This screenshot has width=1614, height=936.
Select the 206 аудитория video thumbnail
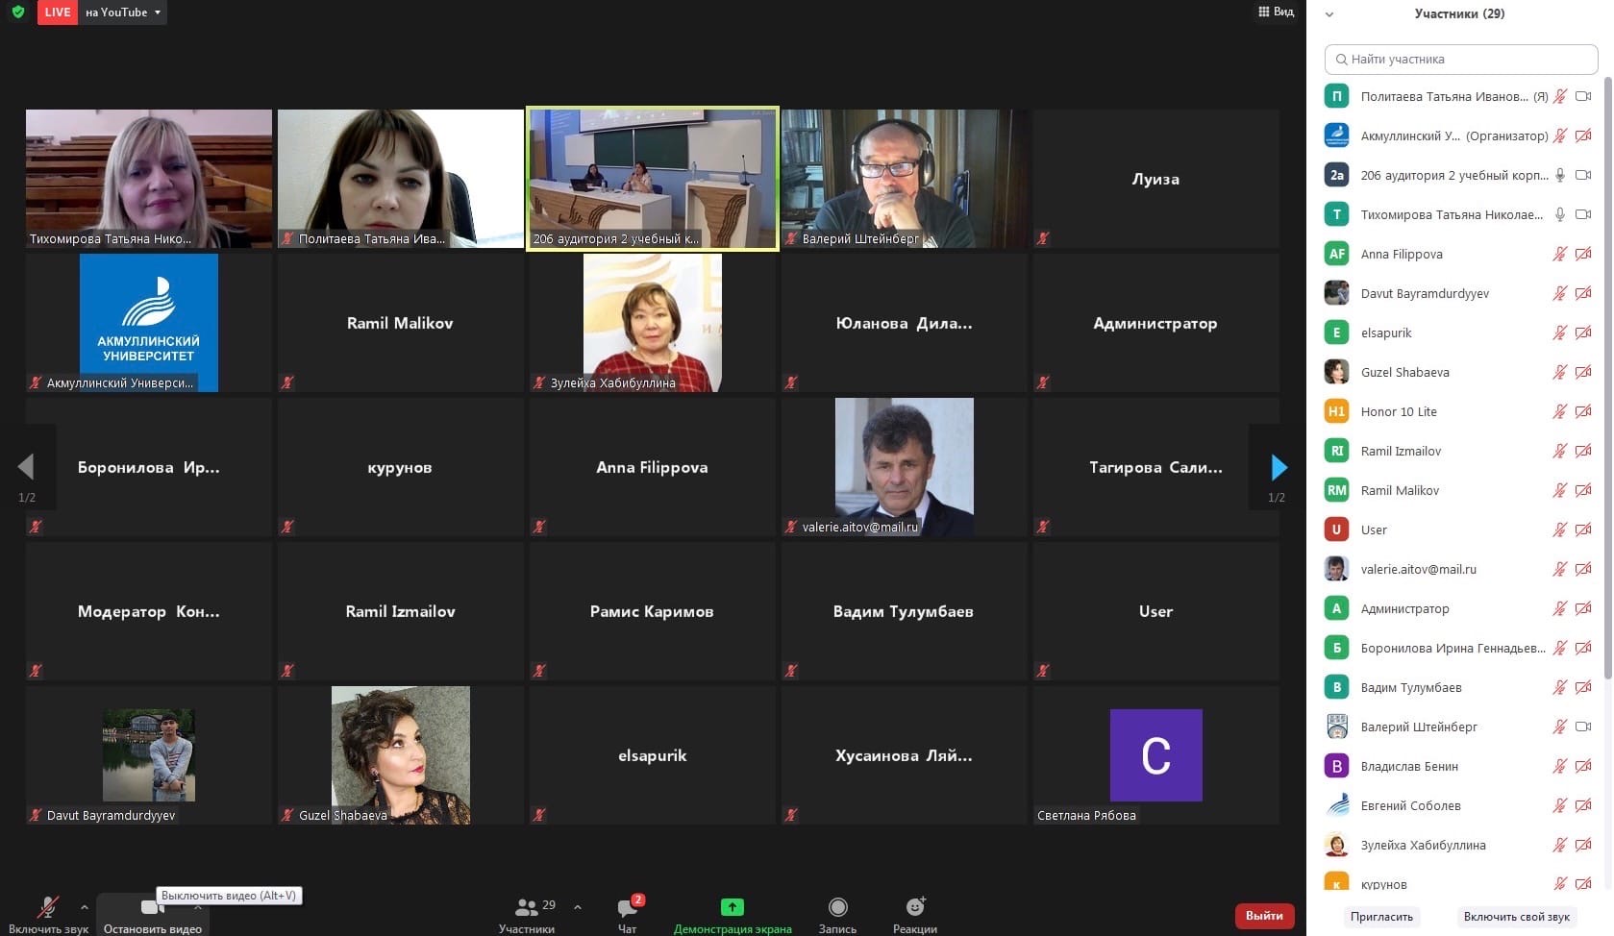point(653,179)
